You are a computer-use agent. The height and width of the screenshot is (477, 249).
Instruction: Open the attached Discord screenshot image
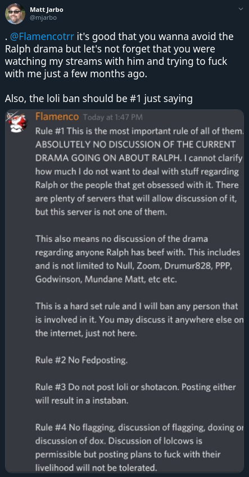pos(124,291)
